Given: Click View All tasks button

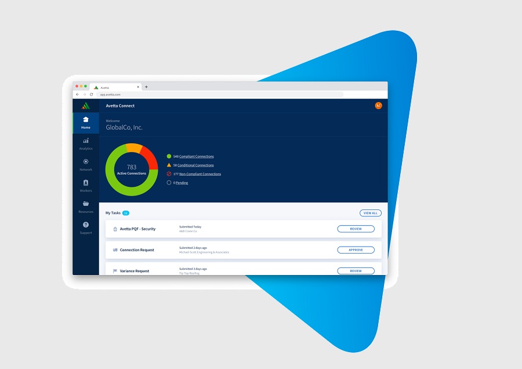Looking at the screenshot, I should pyautogui.click(x=370, y=213).
